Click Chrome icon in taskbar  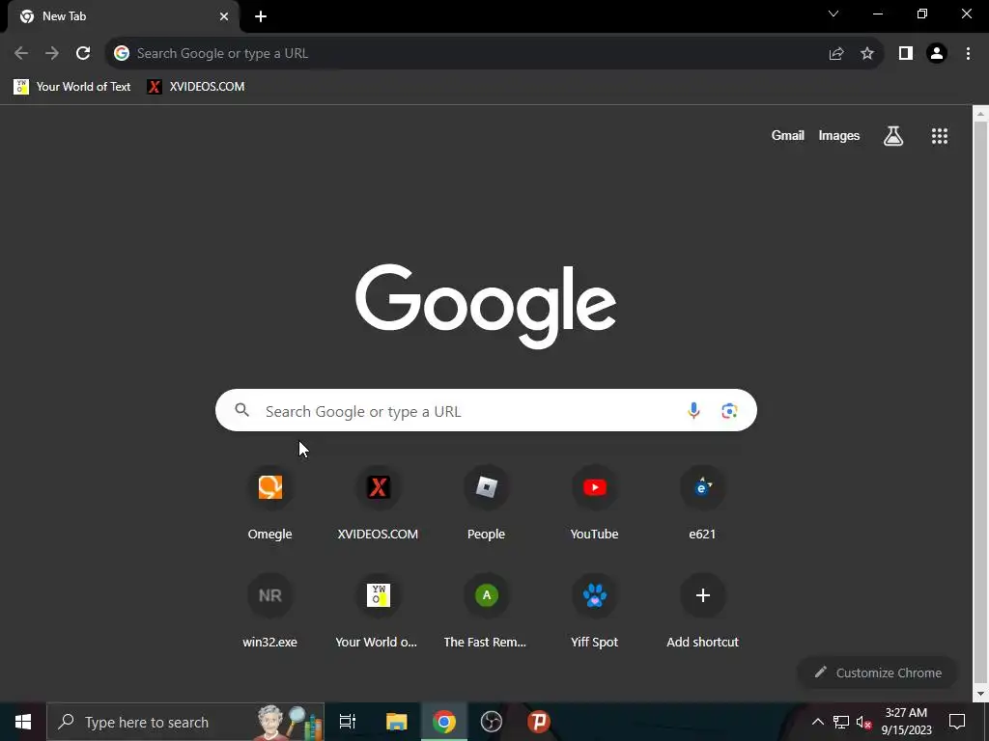coord(444,722)
